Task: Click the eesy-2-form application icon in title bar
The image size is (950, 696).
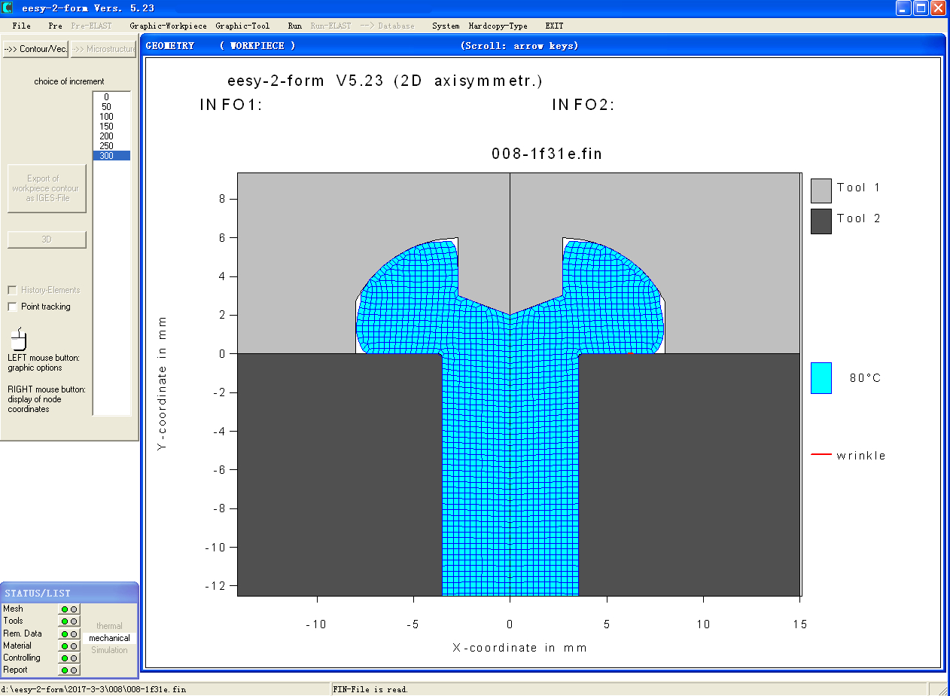Action: pyautogui.click(x=8, y=8)
